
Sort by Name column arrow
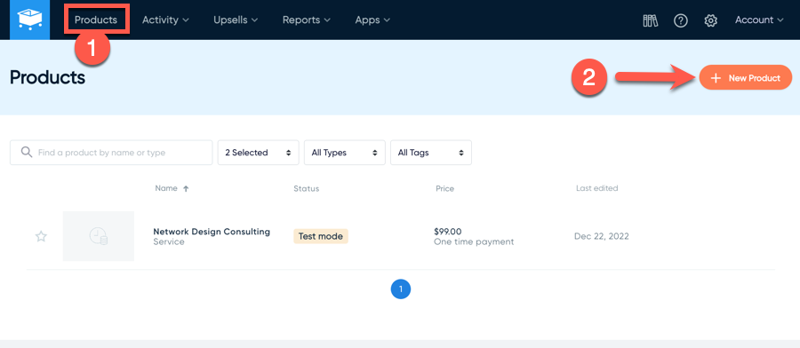pos(186,188)
